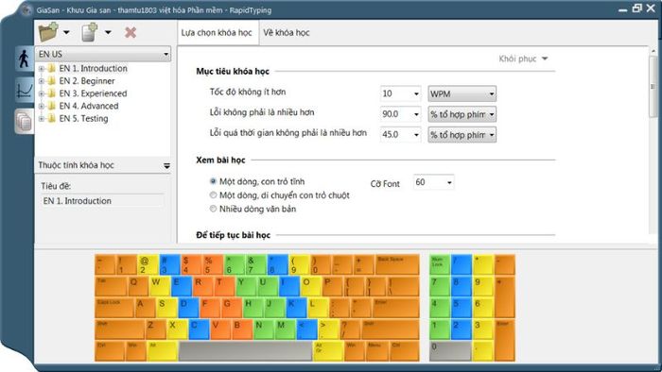The height and width of the screenshot is (372, 662).
Task: Click the green Y key on keyboard
Action: pyautogui.click(x=246, y=286)
